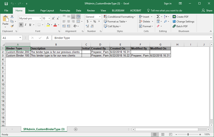Expand Cell Styles menu
The image size is (214, 137).
coord(112,26)
